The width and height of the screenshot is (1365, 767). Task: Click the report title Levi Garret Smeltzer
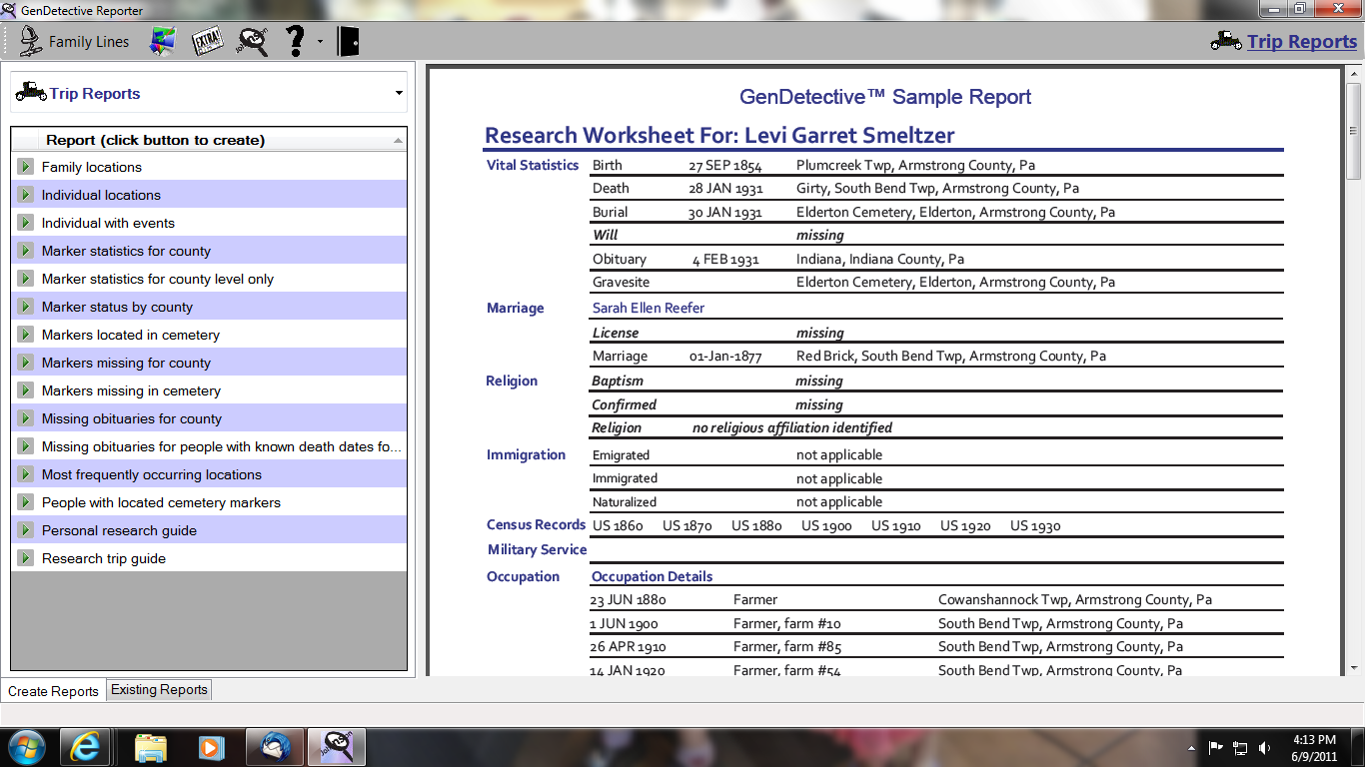click(849, 136)
